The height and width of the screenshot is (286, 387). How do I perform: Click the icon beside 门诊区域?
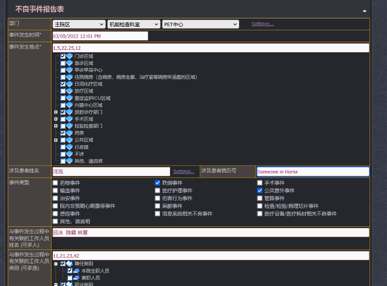tap(69, 56)
